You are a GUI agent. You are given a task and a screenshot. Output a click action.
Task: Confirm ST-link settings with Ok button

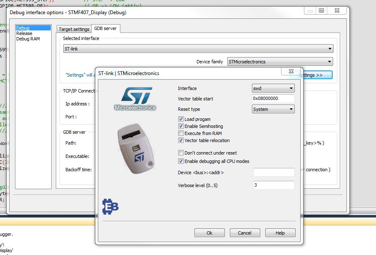pos(209,232)
